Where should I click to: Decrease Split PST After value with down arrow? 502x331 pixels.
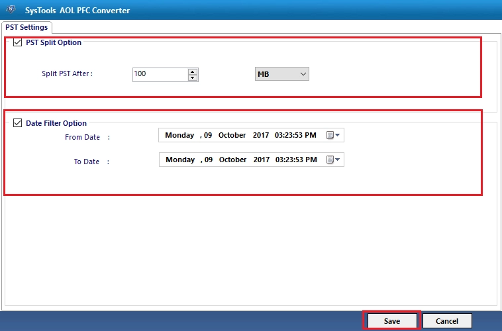[x=193, y=78]
